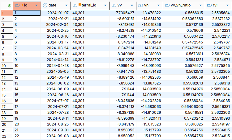Select row header number 10
232x140 pixels.
(x=6, y=66)
